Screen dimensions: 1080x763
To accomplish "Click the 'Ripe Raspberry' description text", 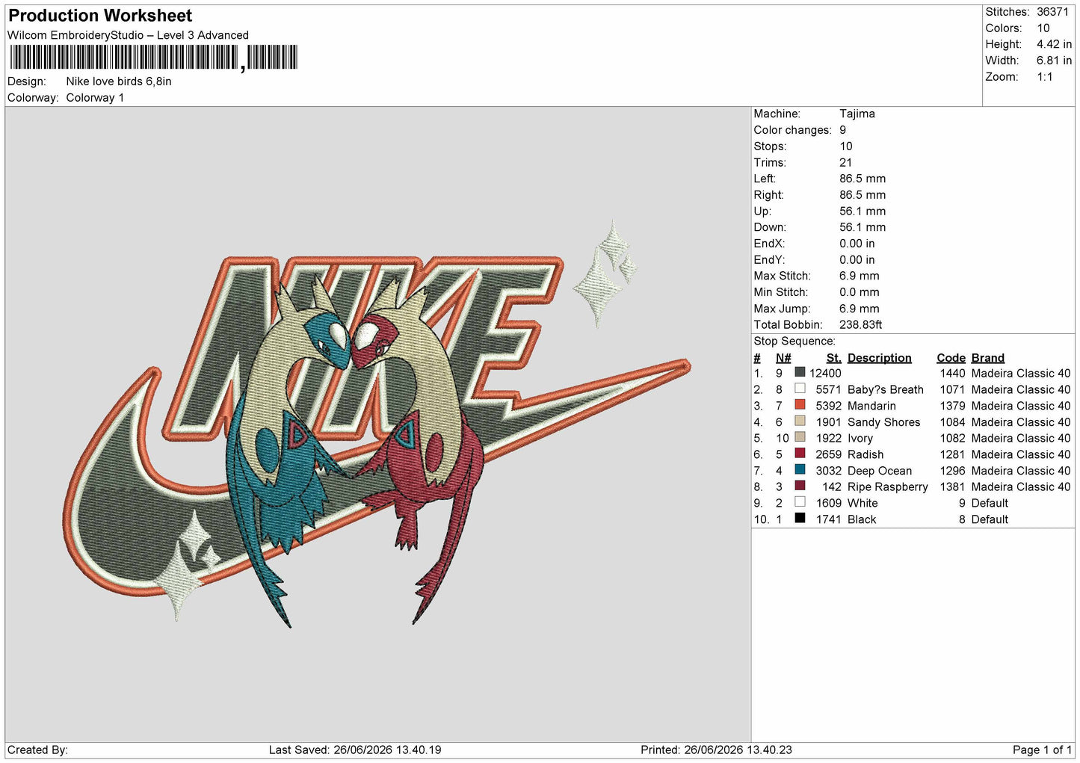I will [888, 487].
